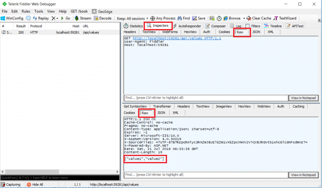This screenshot has height=188, width=322.
Task: Select request Cookies inspector tab
Action: 224,32
